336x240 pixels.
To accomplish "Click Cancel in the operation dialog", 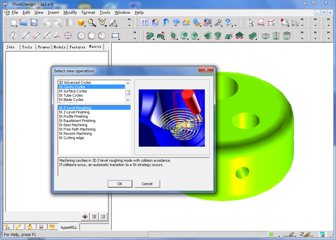I will coord(147,184).
